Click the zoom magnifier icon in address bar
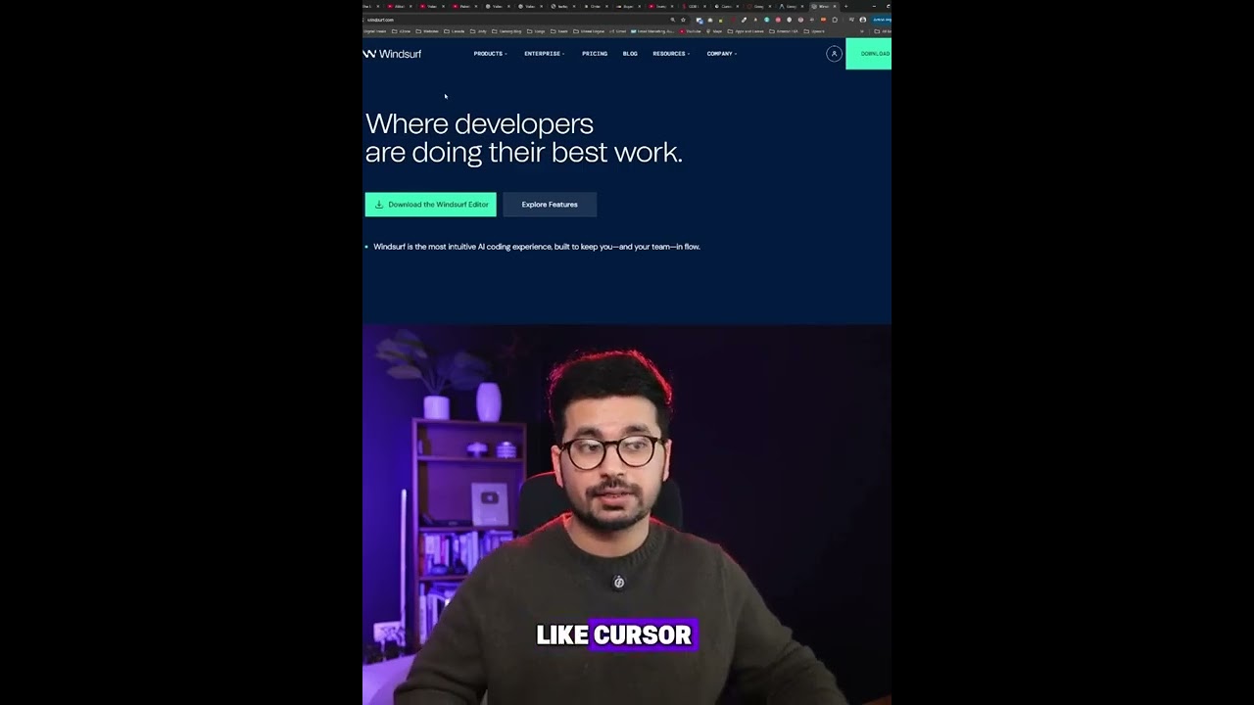Viewport: 1254px width, 705px height. click(x=672, y=20)
